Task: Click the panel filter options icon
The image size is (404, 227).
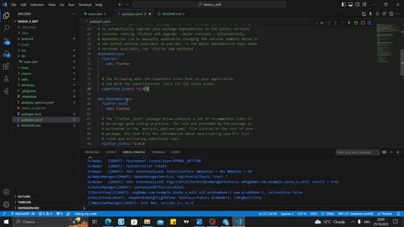Action: click(384, 153)
